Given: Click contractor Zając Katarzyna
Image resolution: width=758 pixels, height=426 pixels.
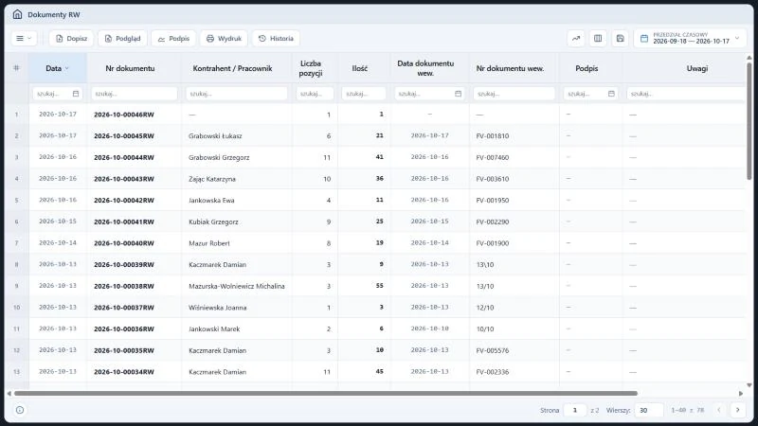Looking at the screenshot, I should tap(212, 179).
